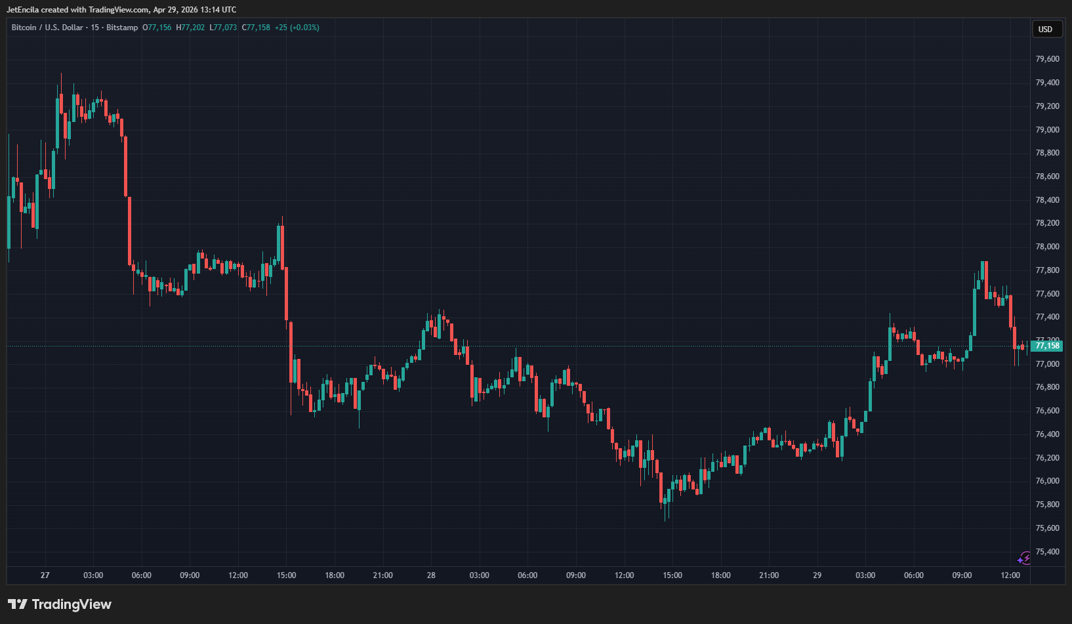
Task: Click the +25 (+0.03%) change value
Action: (x=297, y=28)
